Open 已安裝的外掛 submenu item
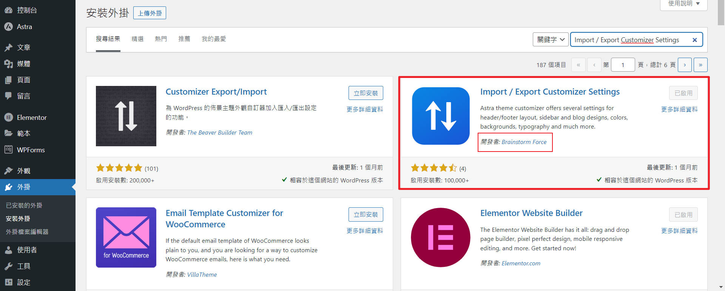Screen dimensions: 725x291 point(24,205)
